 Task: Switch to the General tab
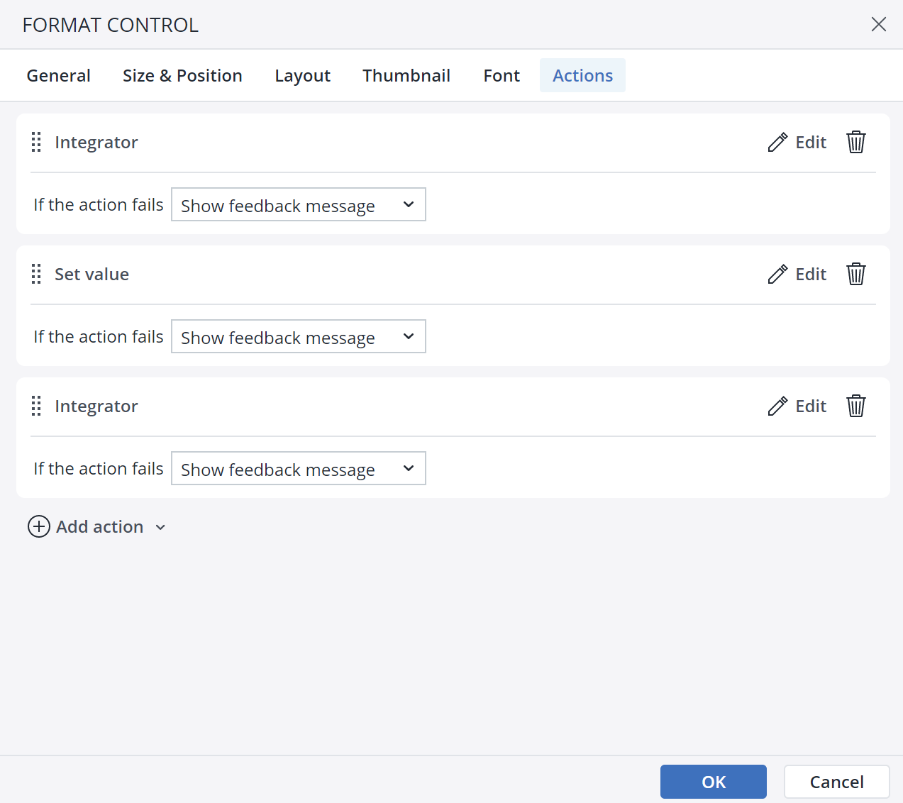tap(59, 75)
